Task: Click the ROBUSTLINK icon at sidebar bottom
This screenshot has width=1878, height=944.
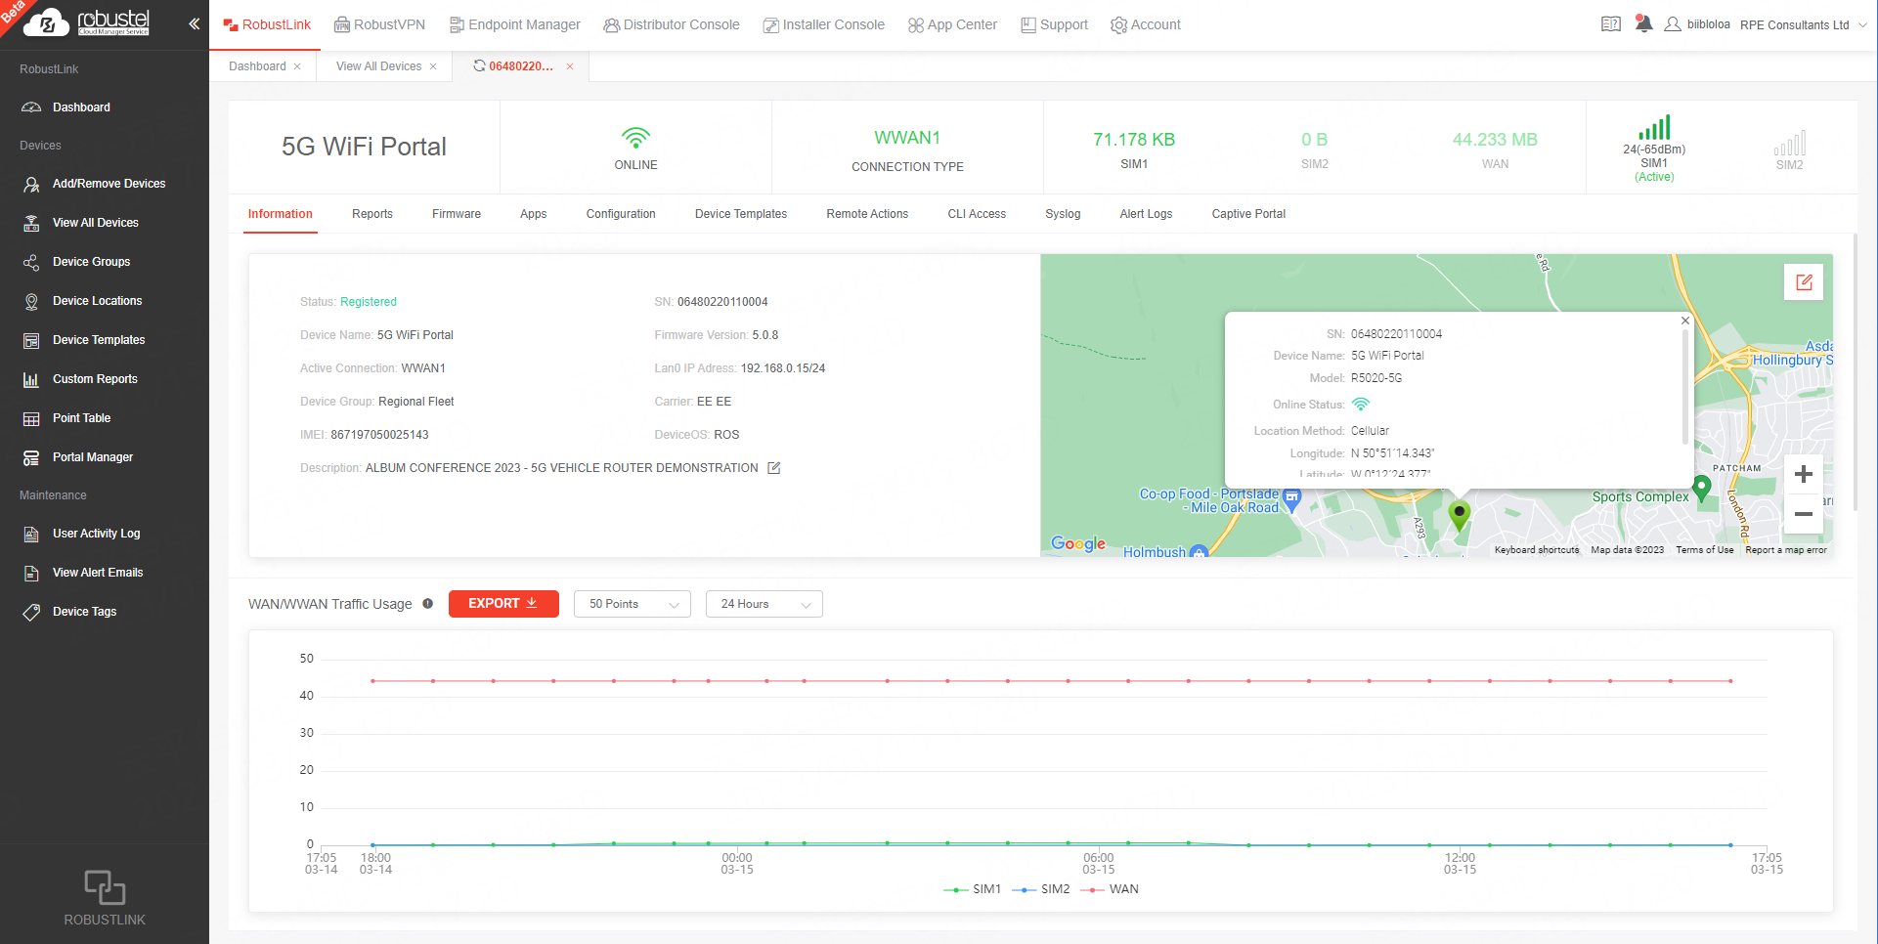Action: click(105, 887)
